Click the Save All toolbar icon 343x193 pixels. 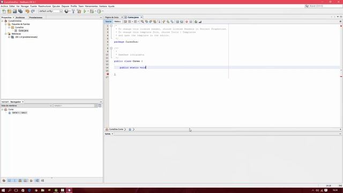tap(20, 11)
